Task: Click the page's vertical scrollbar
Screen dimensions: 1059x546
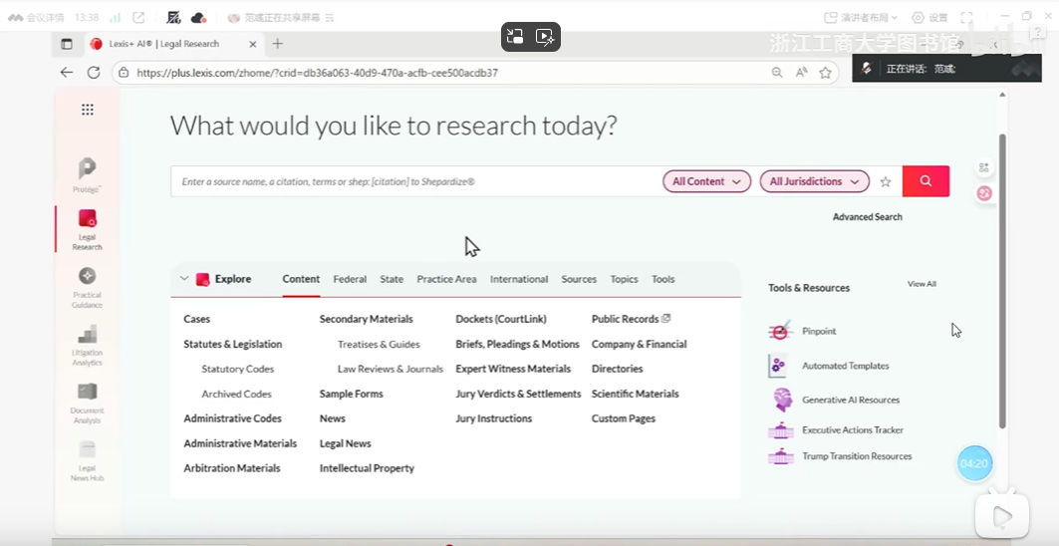Action: [1001, 279]
